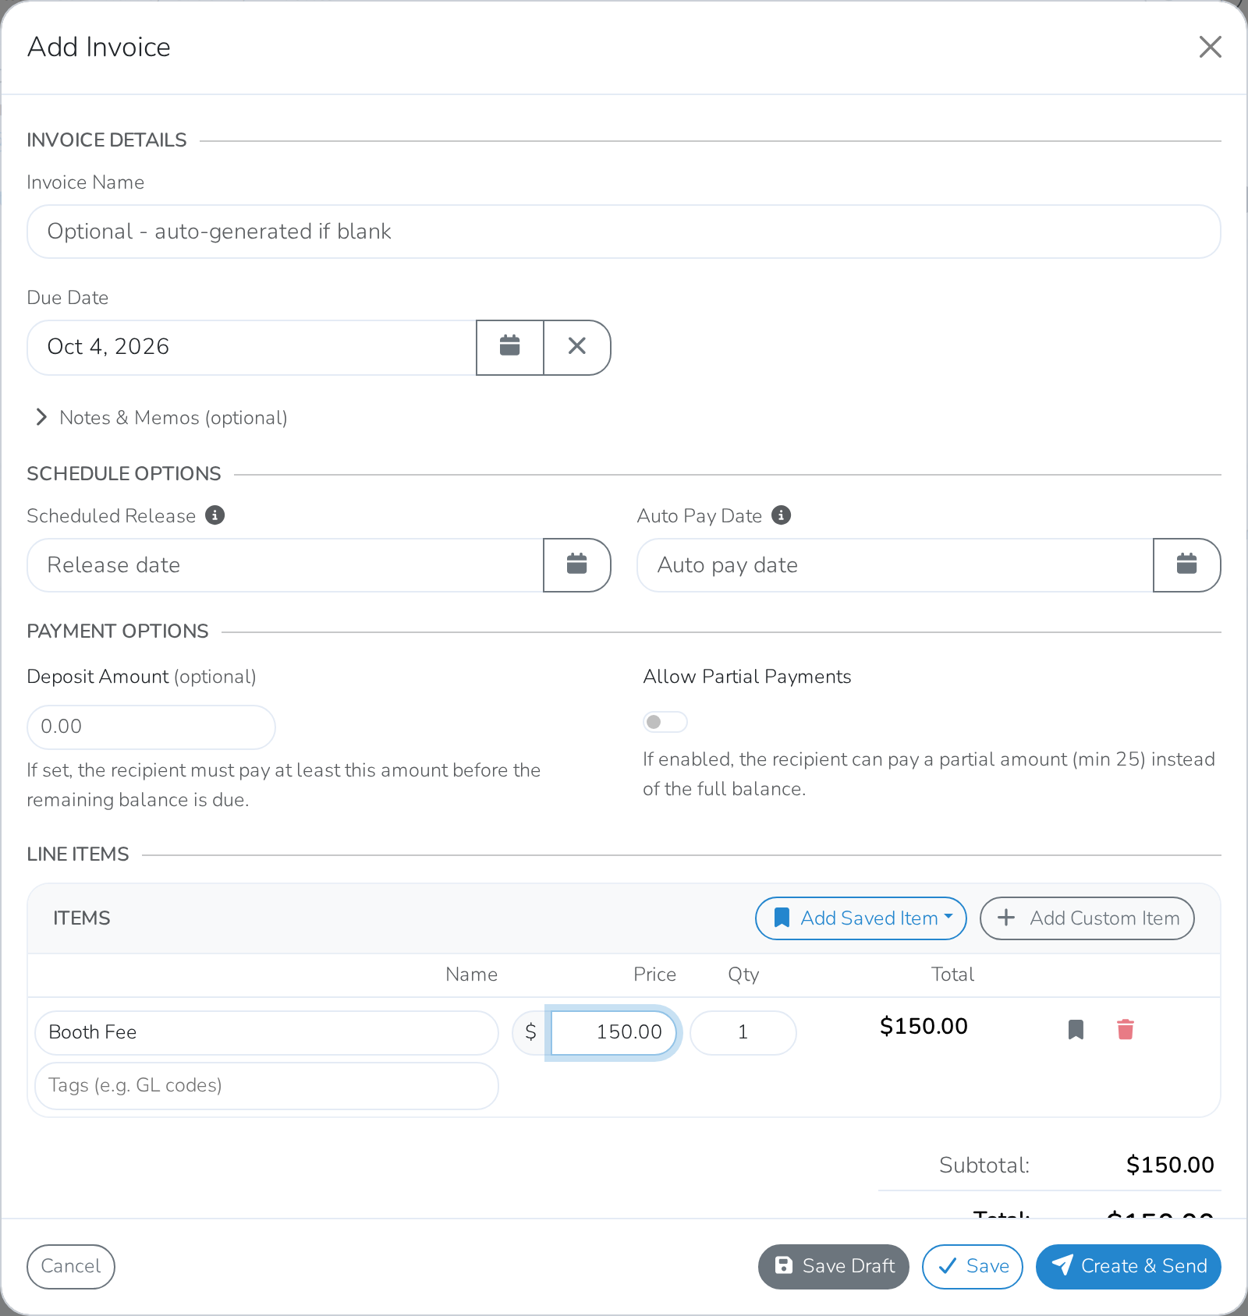The image size is (1248, 1316).
Task: Expand Notes & Memos section
Action: click(x=161, y=418)
